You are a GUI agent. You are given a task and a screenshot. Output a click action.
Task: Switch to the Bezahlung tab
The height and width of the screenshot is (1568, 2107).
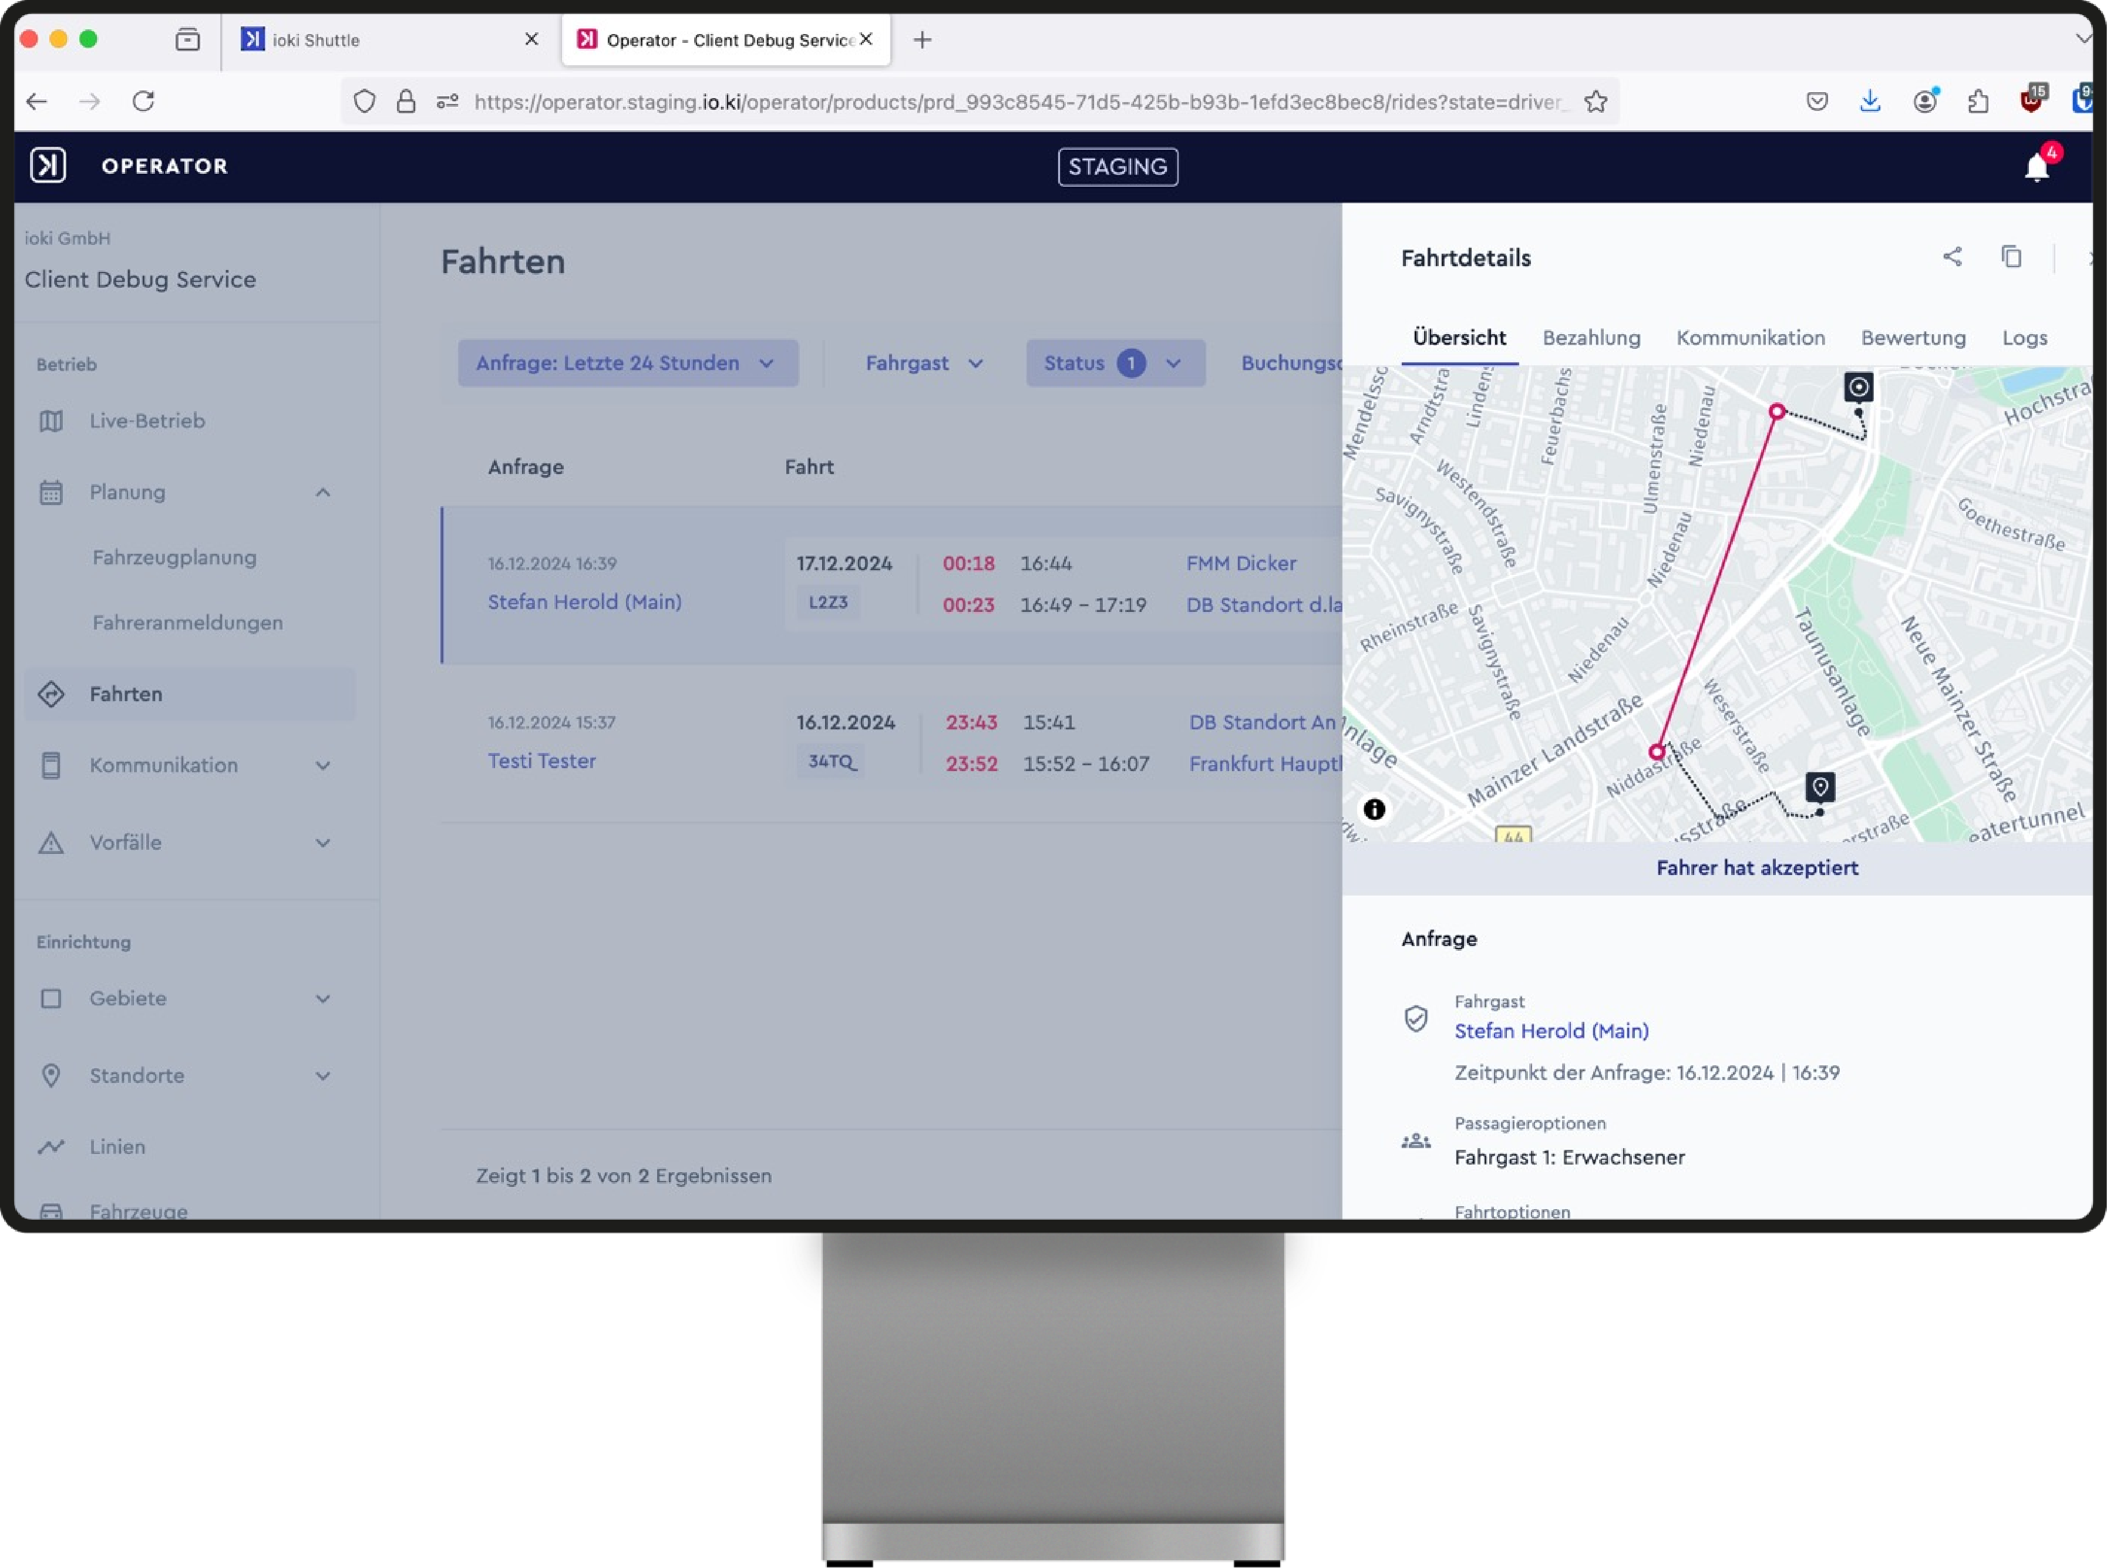pos(1591,338)
